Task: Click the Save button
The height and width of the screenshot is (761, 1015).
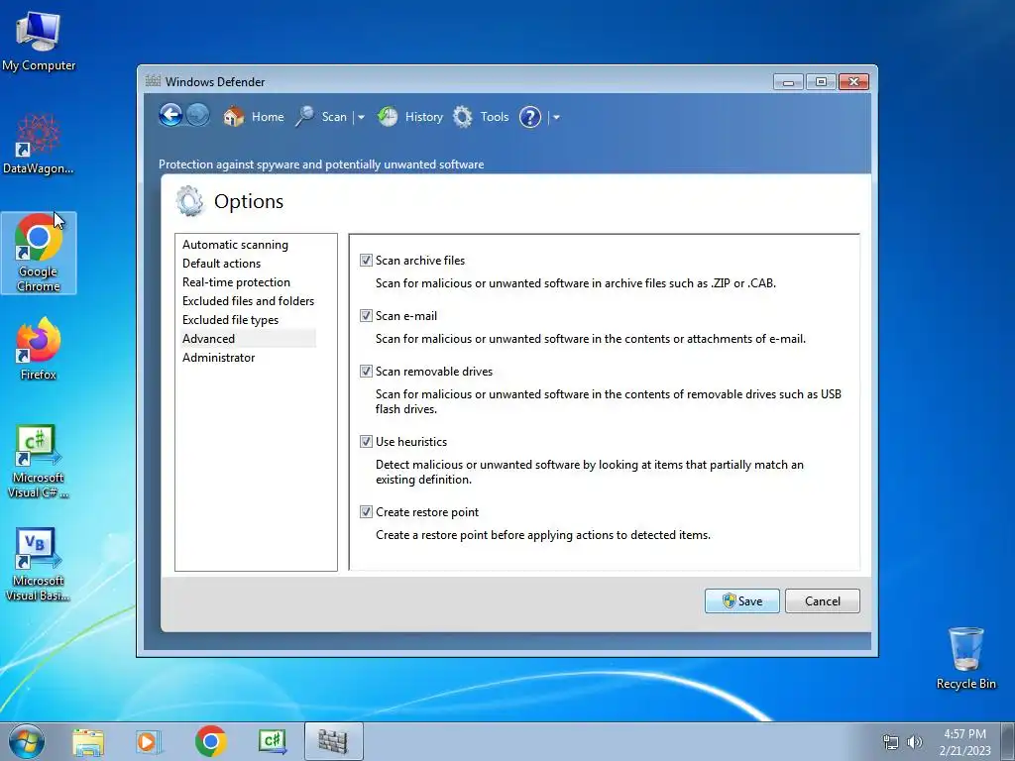Action: tap(741, 601)
